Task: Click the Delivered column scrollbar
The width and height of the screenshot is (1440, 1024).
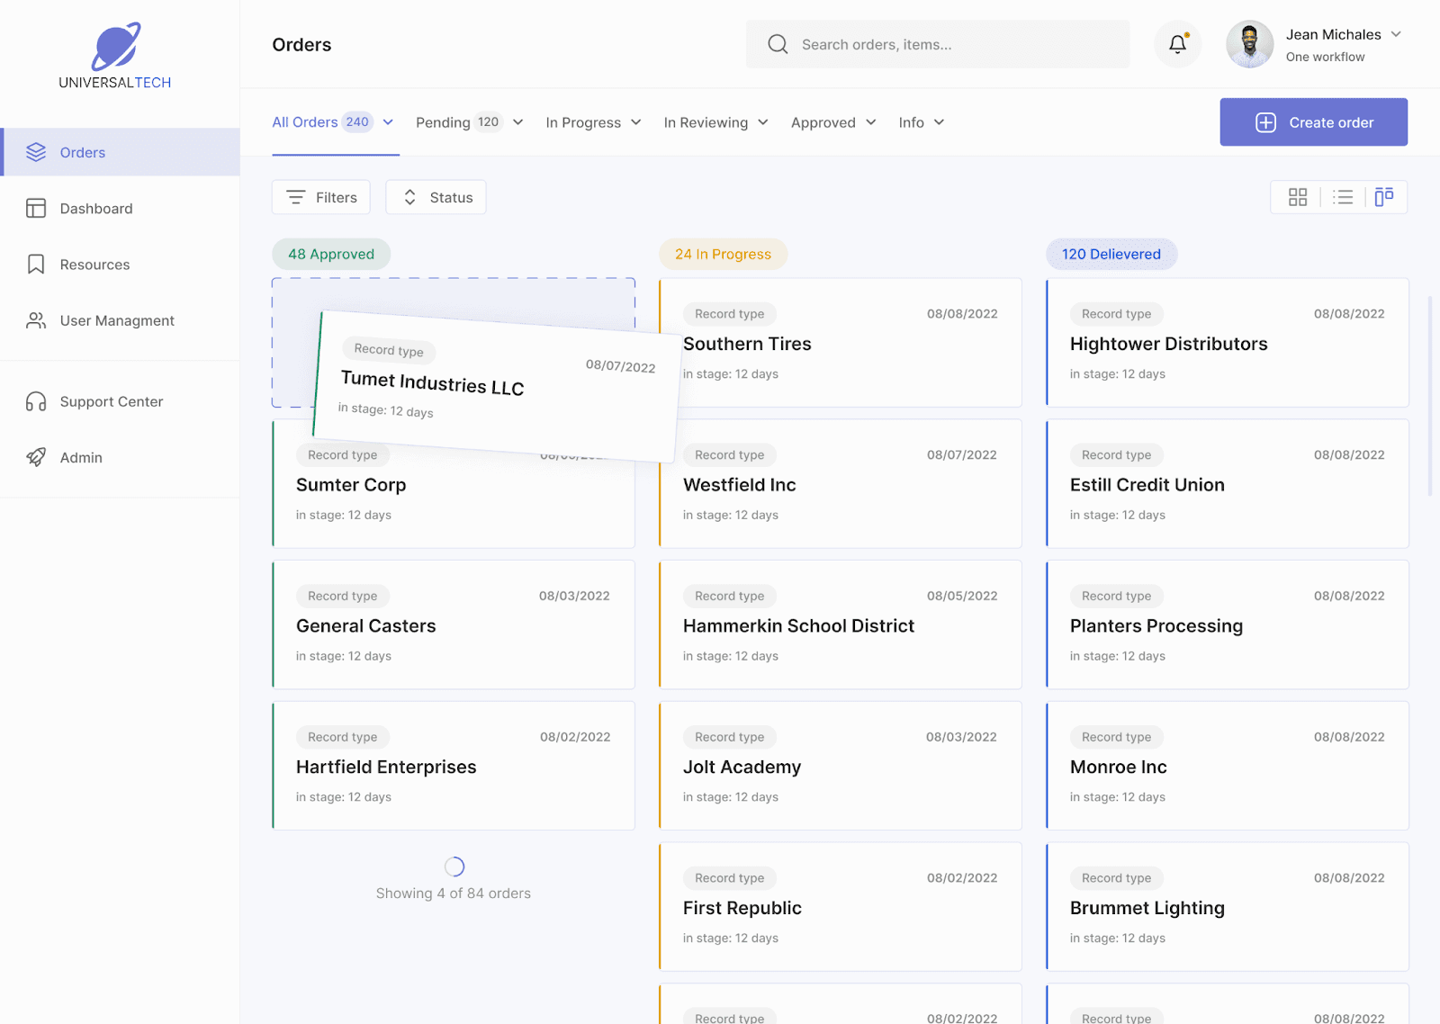Action: (1430, 396)
